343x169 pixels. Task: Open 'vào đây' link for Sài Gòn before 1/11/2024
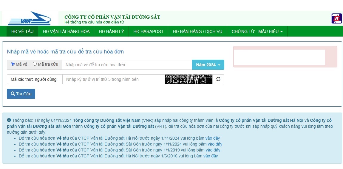215,144
